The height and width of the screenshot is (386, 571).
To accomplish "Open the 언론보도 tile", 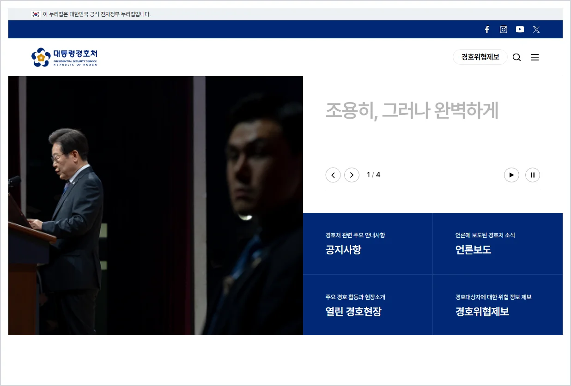I will (x=498, y=244).
